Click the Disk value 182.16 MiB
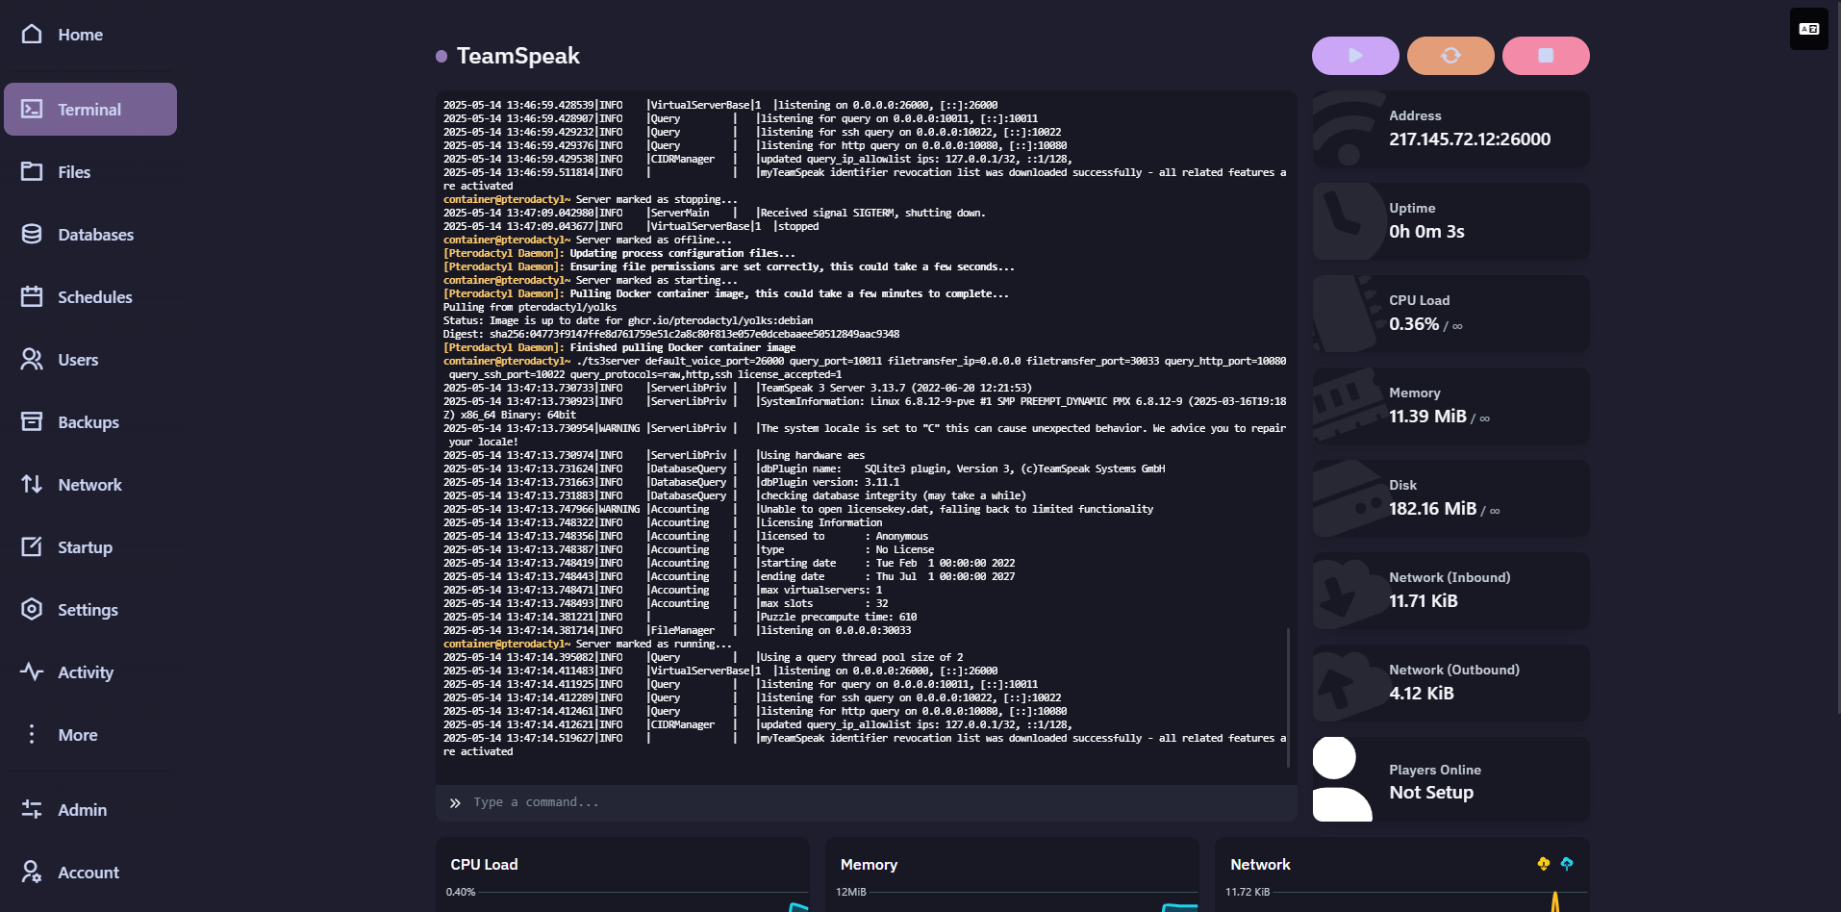This screenshot has width=1841, height=912. click(1432, 509)
